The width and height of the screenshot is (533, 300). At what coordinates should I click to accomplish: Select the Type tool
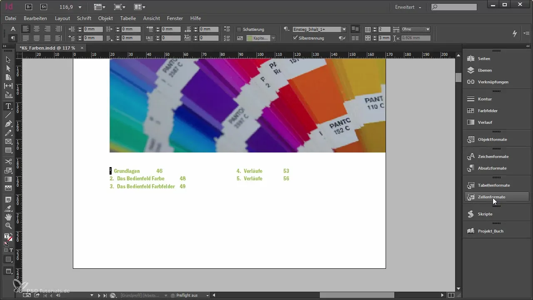(8, 106)
